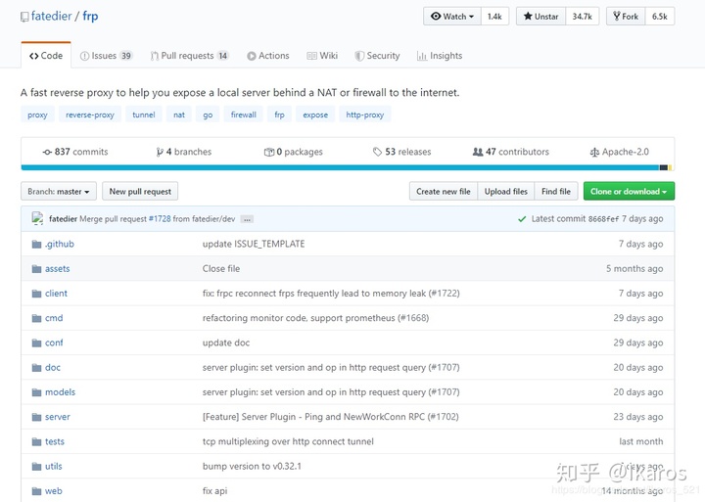Open the Pull requests tab
Image resolution: width=705 pixels, height=502 pixels.
click(x=189, y=56)
